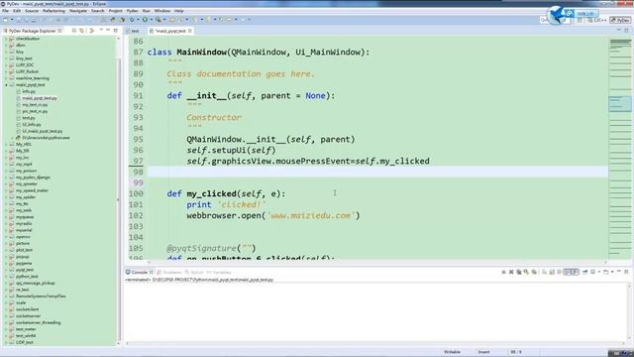The width and height of the screenshot is (634, 357).
Task: Switch to the 'test' editor tab
Action: (x=133, y=31)
